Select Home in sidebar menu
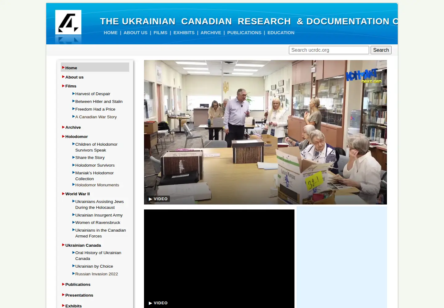 pos(95,67)
